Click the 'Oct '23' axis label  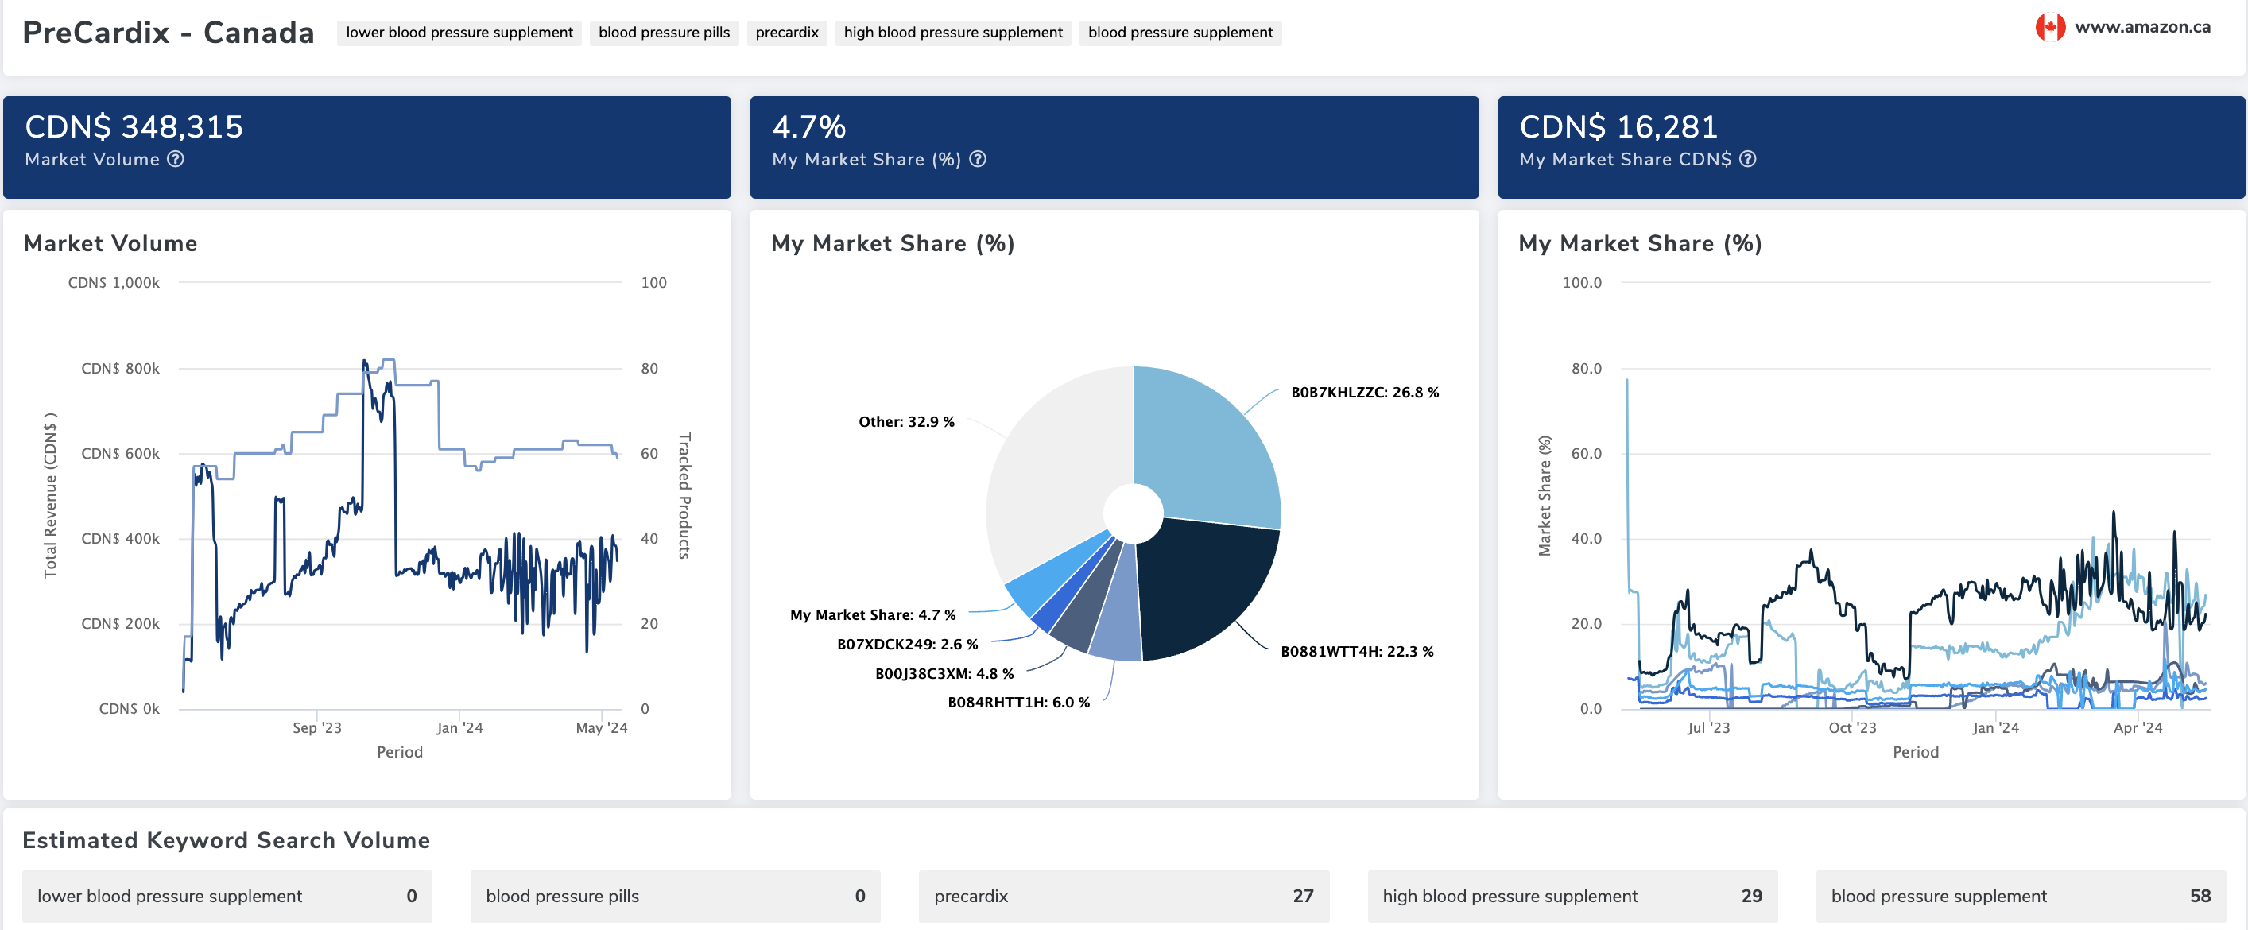(x=1852, y=727)
